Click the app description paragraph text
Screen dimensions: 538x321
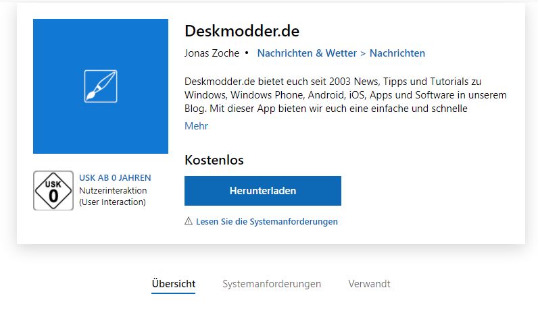[x=345, y=95]
